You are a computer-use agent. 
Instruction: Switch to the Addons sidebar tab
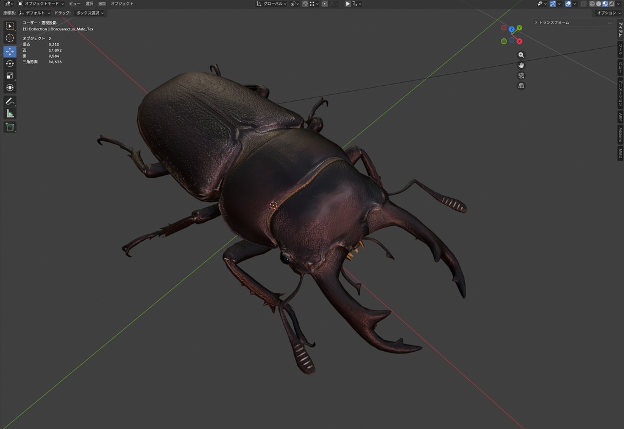coord(620,134)
